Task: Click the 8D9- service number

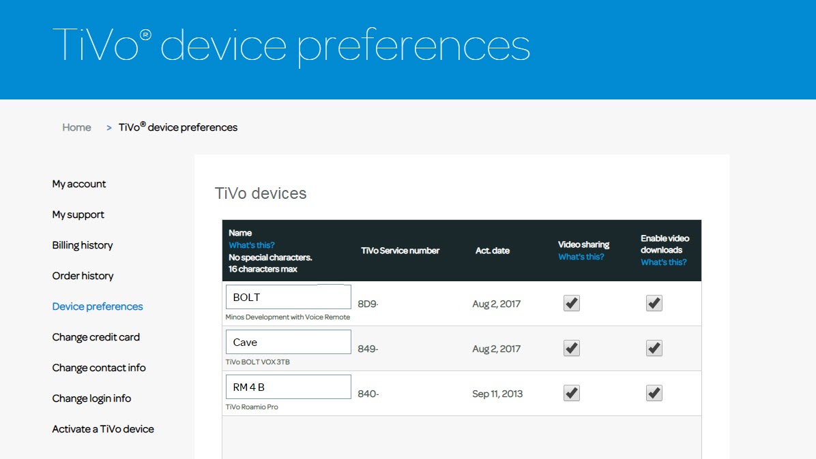Action: coord(368,304)
